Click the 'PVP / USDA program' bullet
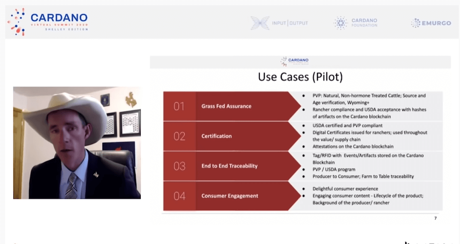The image size is (460, 244). point(334,170)
